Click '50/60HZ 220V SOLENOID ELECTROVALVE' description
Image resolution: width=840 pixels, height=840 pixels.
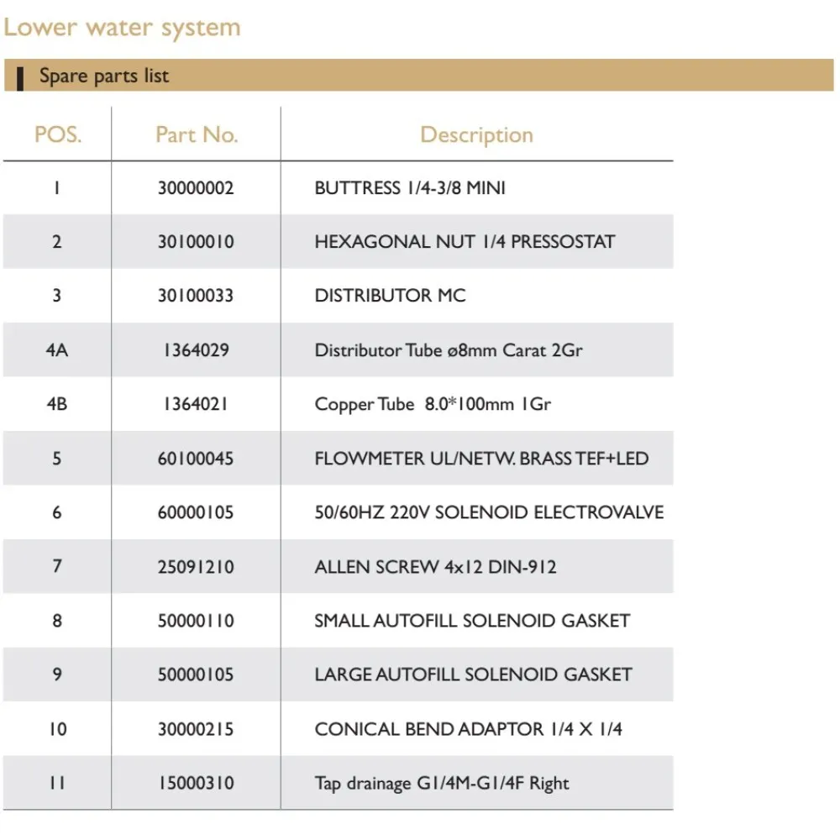coord(489,512)
